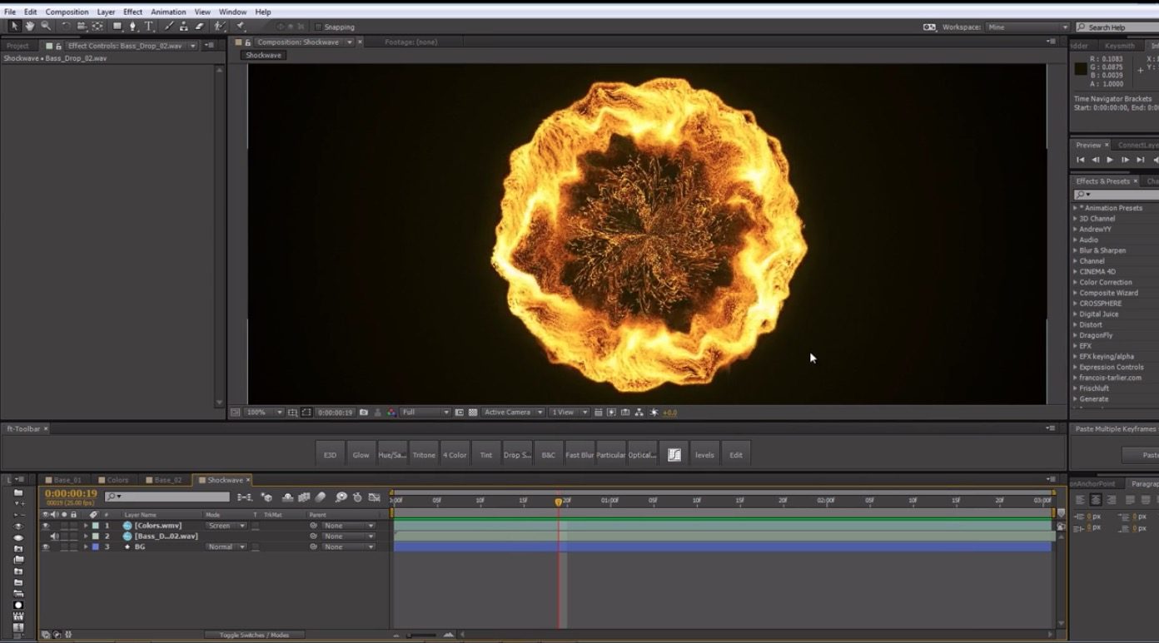Select the Brush tool

[x=169, y=27]
